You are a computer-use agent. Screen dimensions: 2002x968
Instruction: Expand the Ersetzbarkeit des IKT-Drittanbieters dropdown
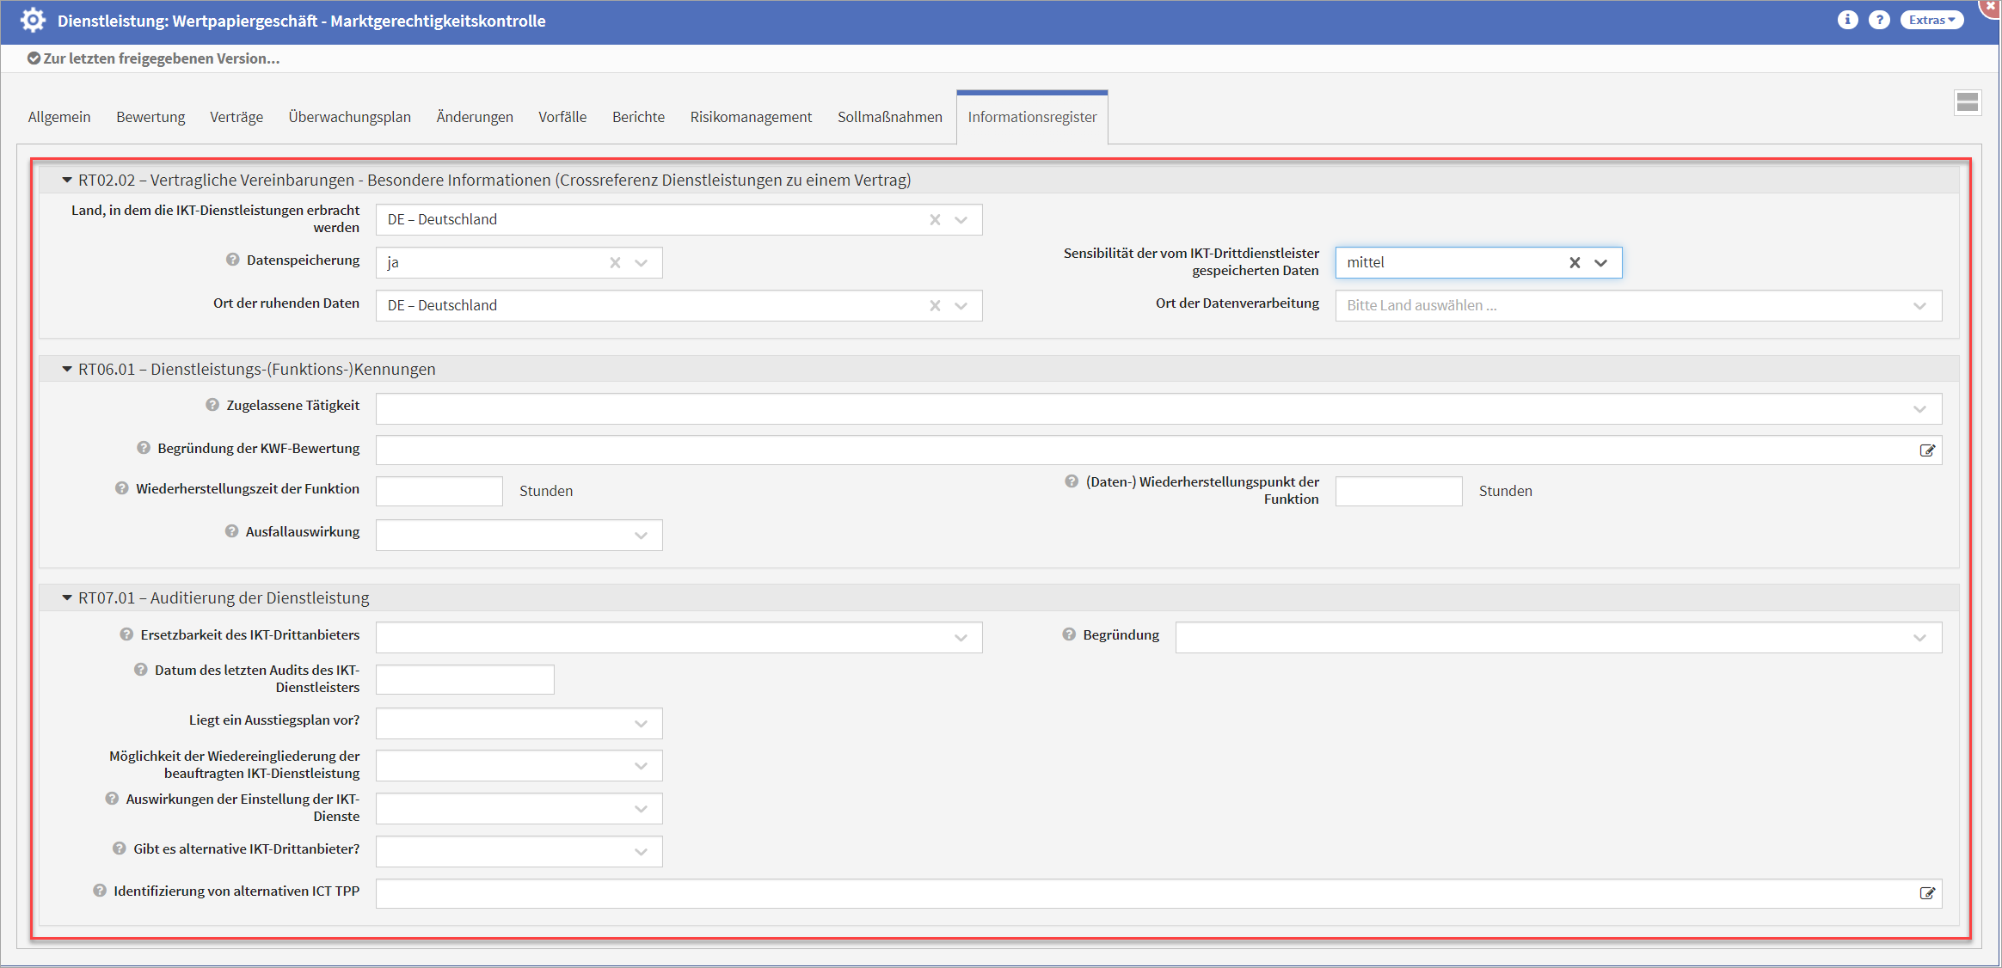pyautogui.click(x=961, y=638)
